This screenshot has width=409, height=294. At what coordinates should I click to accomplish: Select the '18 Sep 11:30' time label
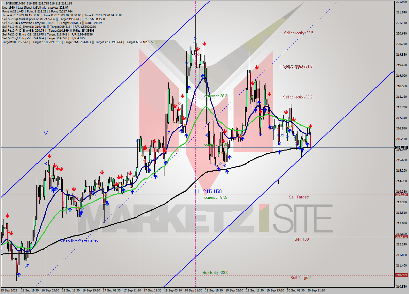pos(194,290)
